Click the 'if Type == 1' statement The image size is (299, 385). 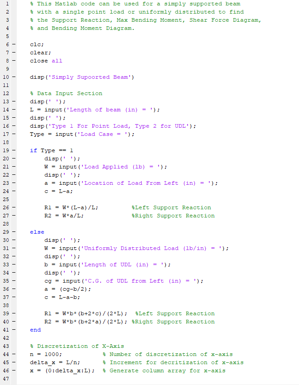(52, 150)
